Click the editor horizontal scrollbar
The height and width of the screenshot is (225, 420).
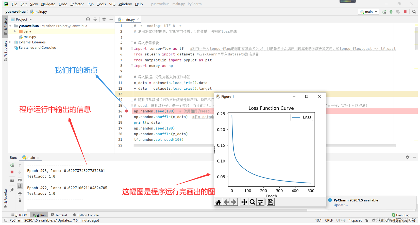[x=264, y=146]
